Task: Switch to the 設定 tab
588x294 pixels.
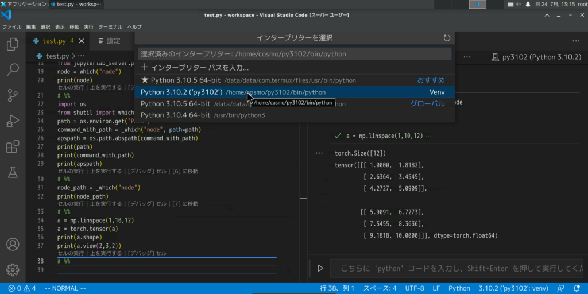Action: click(x=109, y=41)
